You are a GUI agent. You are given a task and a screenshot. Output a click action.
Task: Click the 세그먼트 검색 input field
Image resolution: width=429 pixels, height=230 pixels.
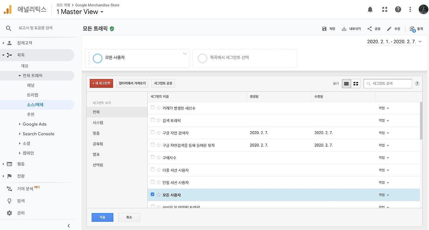tap(388, 83)
